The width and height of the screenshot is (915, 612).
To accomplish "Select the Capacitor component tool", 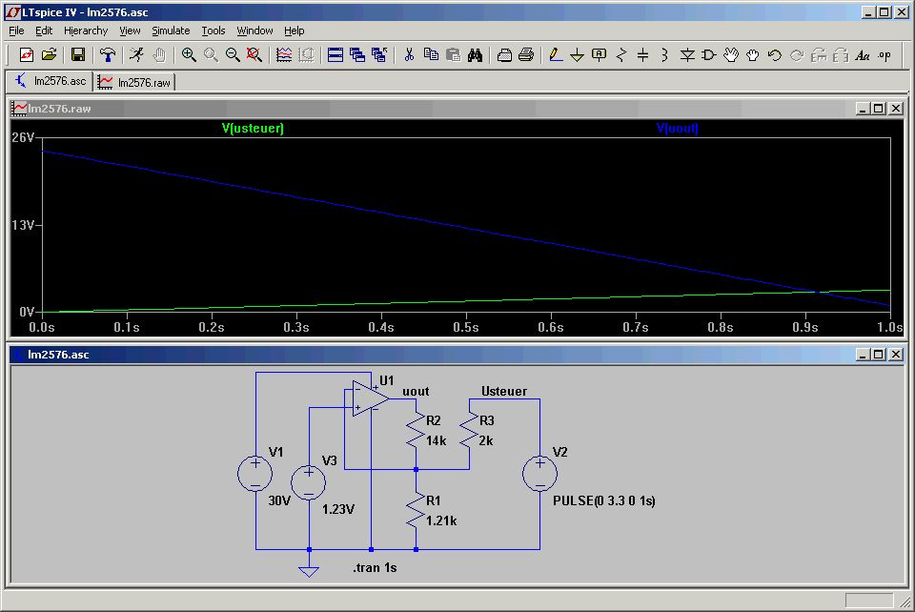I will point(642,55).
